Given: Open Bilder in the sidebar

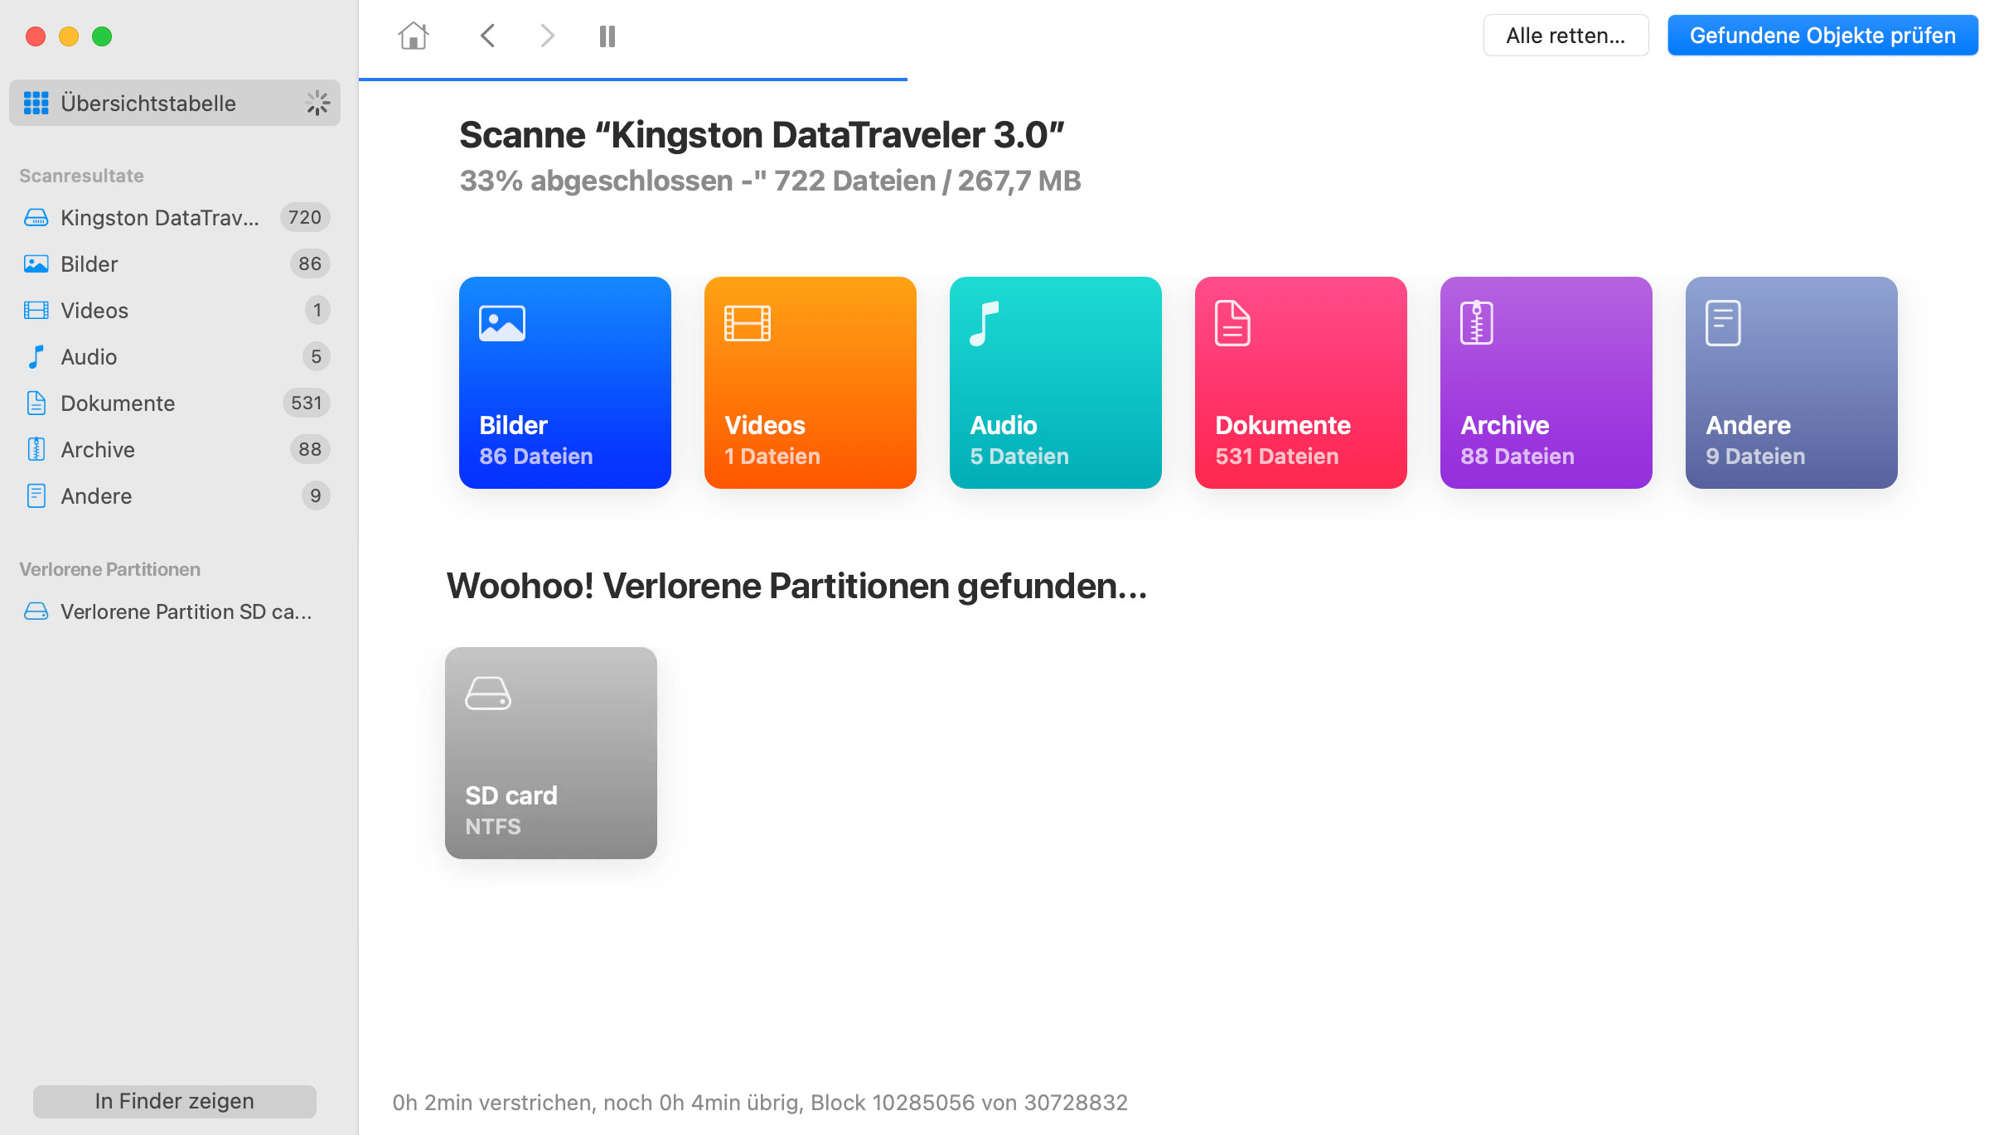Looking at the screenshot, I should (x=175, y=263).
